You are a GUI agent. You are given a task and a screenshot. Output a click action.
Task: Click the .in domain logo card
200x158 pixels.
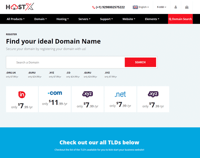(x=22, y=99)
